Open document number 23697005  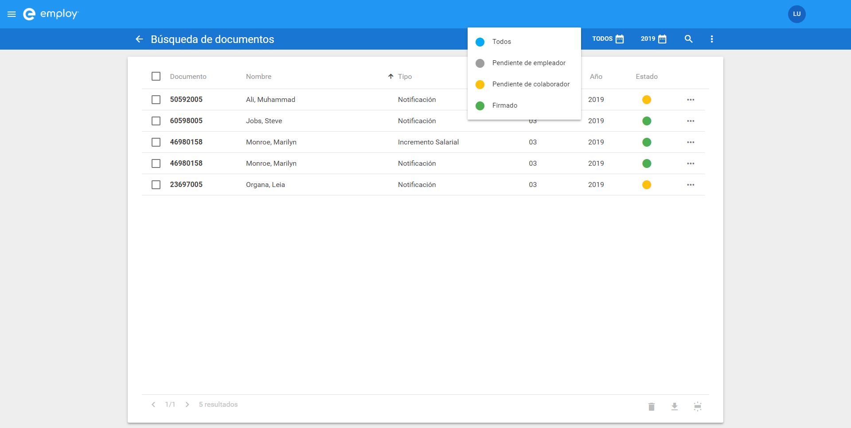pyautogui.click(x=186, y=185)
